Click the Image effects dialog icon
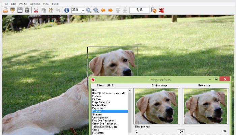 (93, 80)
